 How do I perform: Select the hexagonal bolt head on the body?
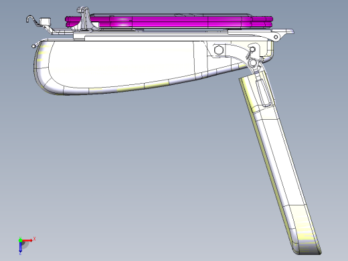pyautogui.click(x=218, y=50)
